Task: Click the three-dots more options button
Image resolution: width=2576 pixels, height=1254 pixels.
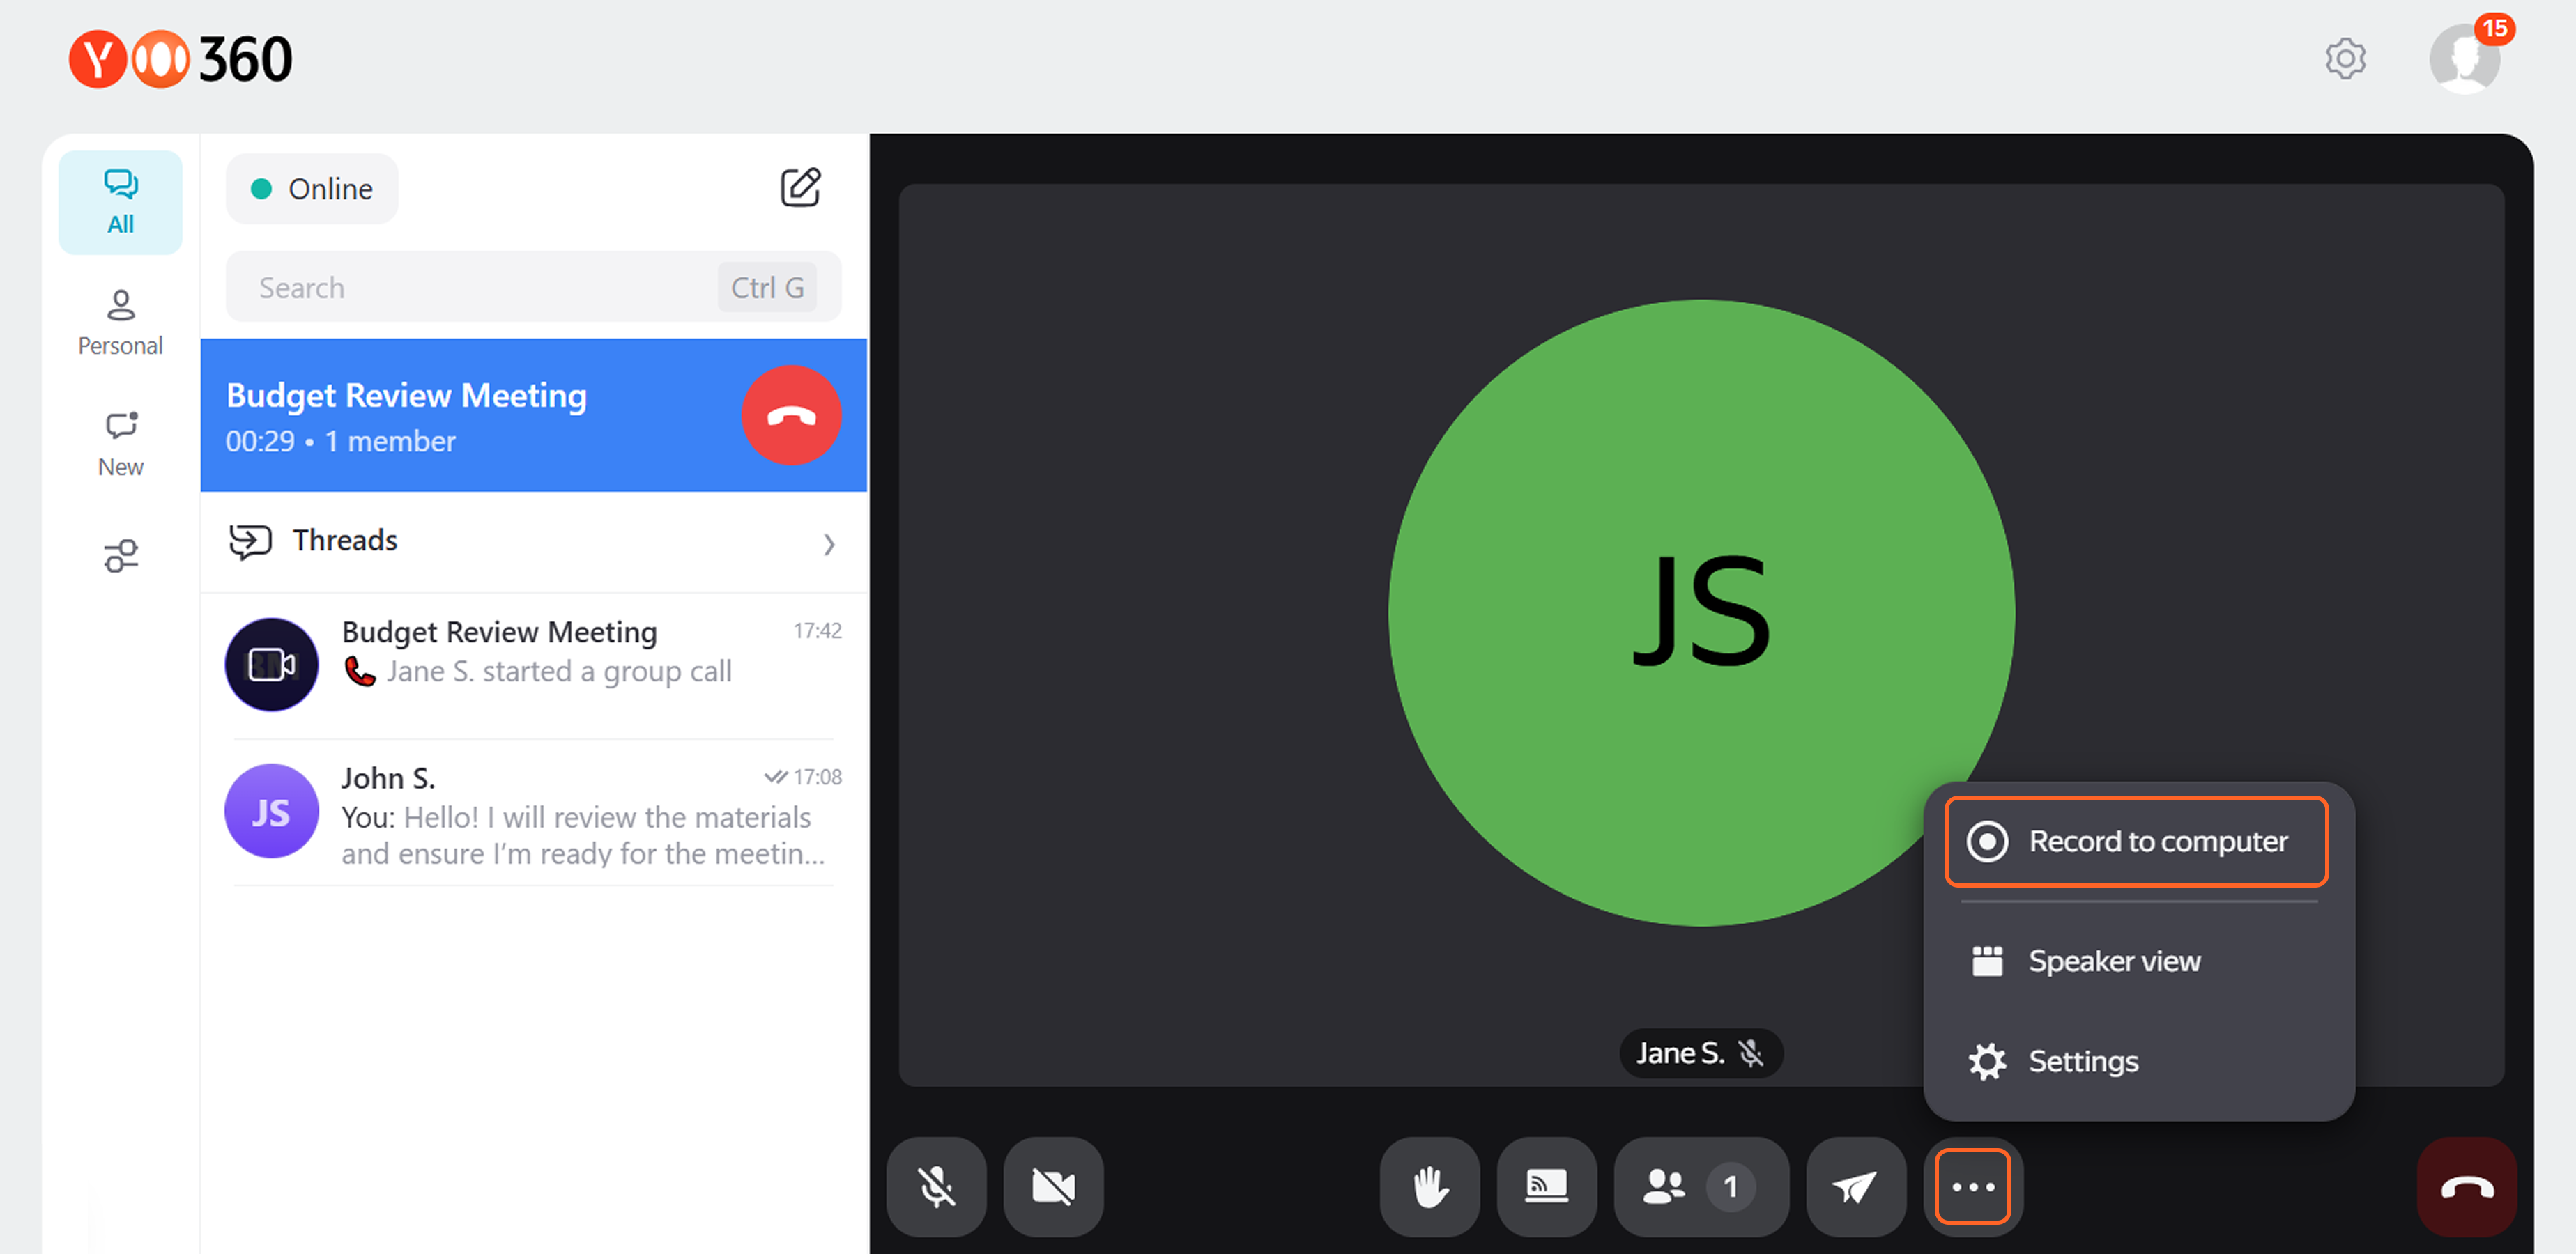Action: pyautogui.click(x=1972, y=1186)
